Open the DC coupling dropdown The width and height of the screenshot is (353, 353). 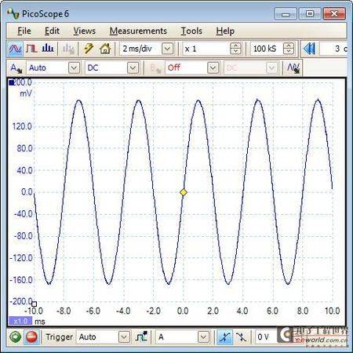[133, 68]
